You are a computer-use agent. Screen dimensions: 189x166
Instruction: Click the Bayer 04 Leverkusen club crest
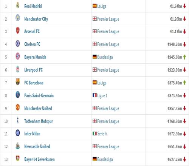18,158
